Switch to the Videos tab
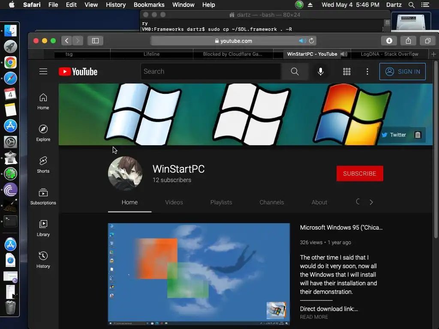The image size is (439, 329). [x=174, y=202]
